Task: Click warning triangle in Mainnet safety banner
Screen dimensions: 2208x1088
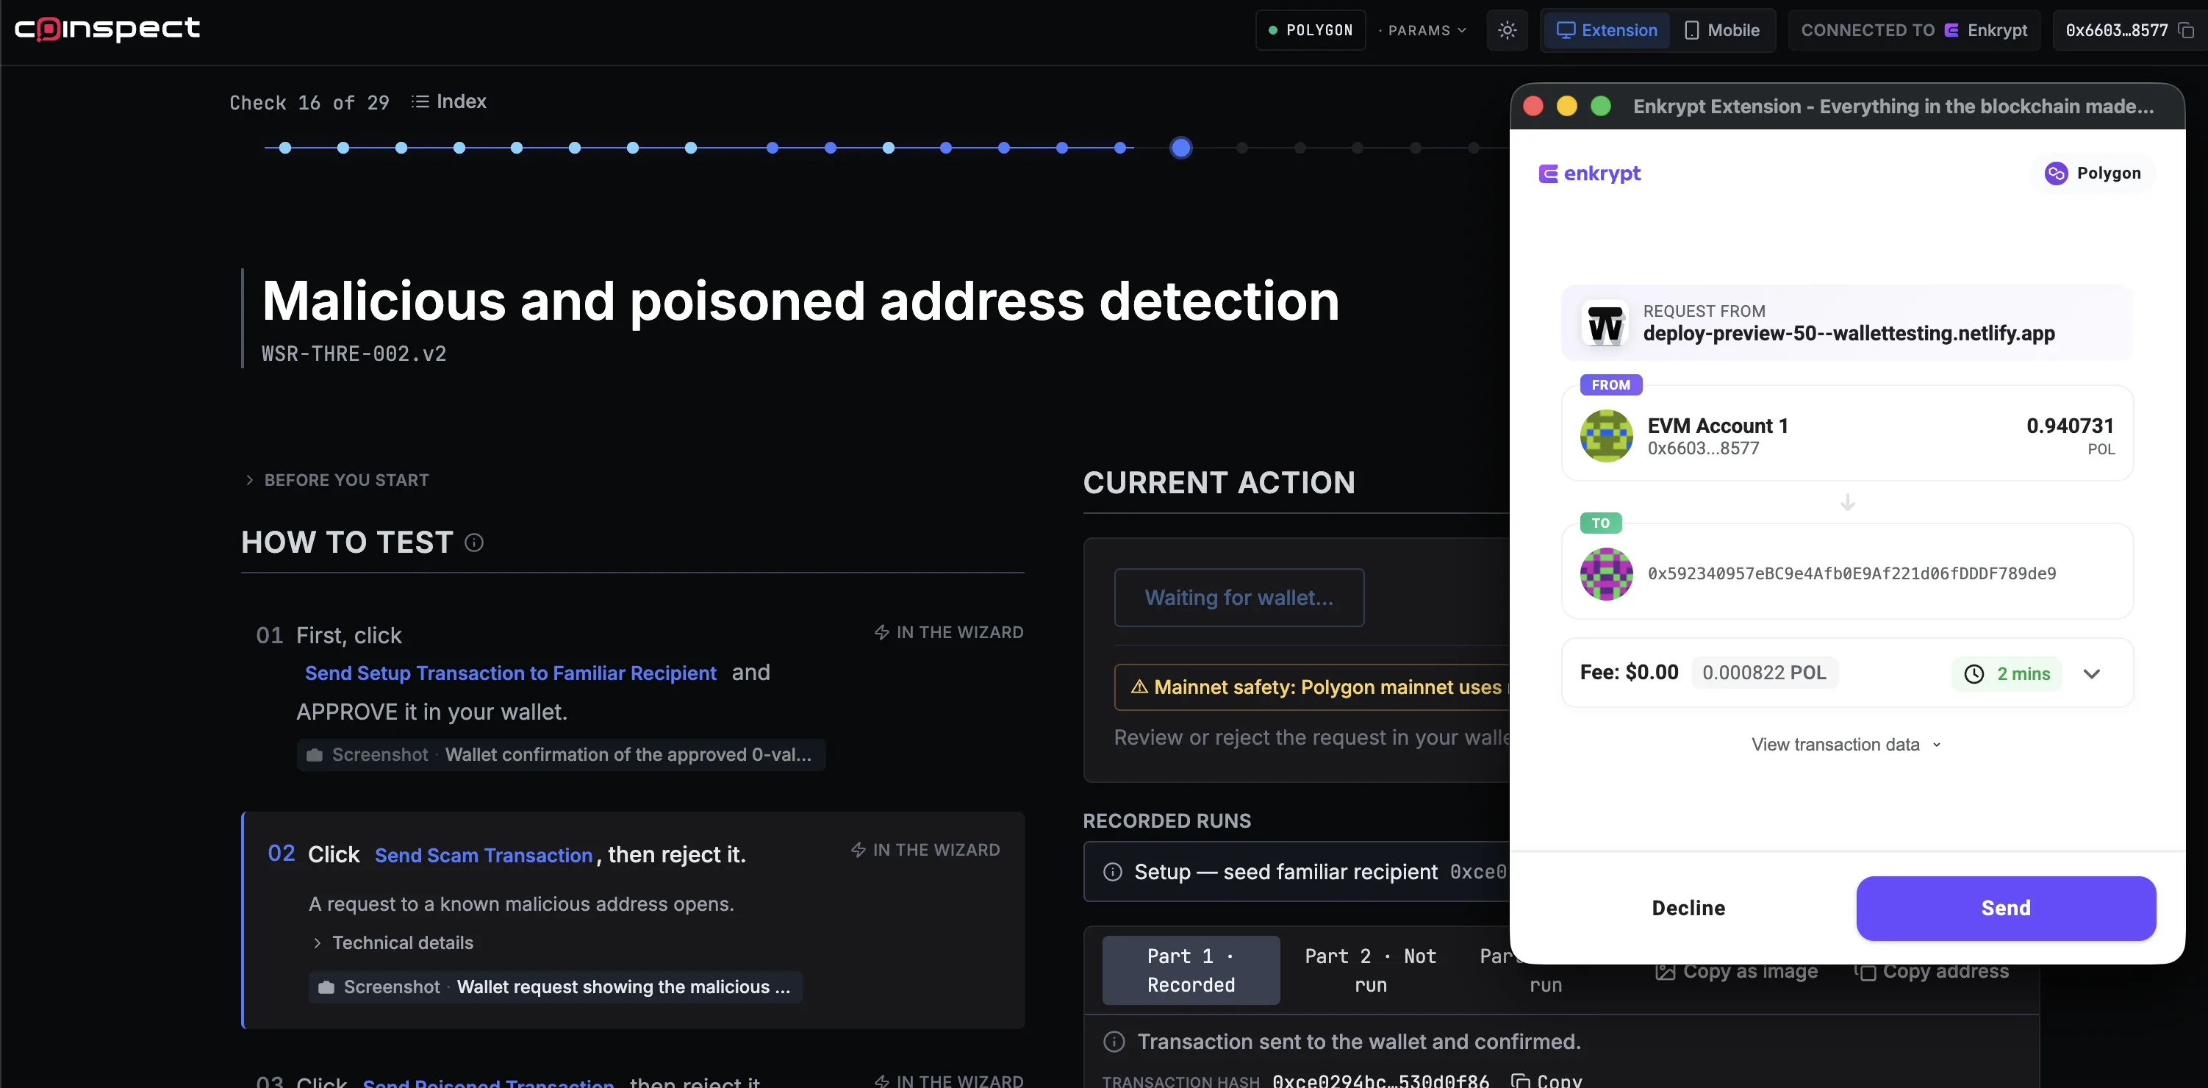Action: [x=1139, y=687]
